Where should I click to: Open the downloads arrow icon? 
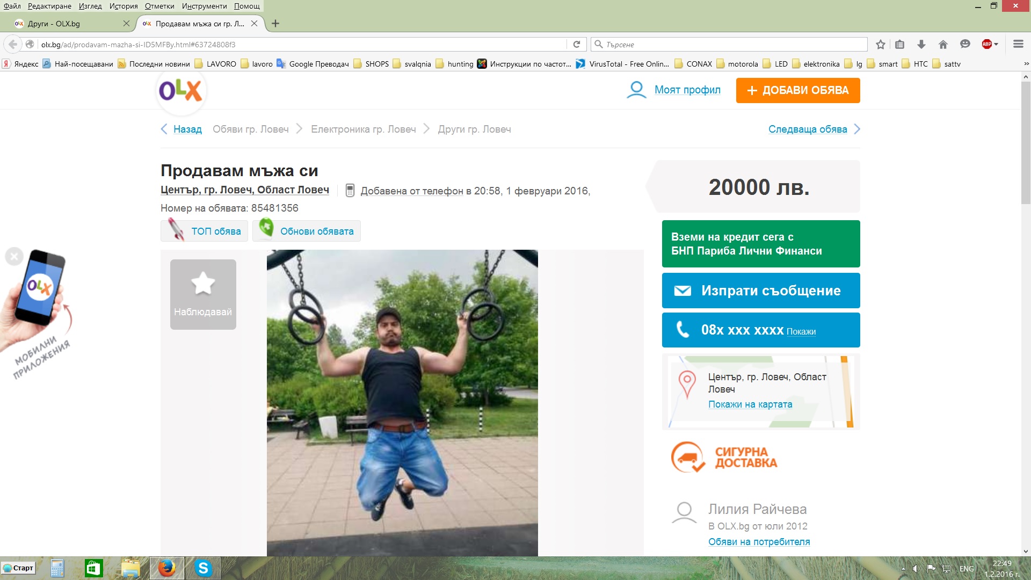tap(921, 45)
